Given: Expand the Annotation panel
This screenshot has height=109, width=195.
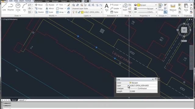Looking at the screenshot, I should pyautogui.click(x=112, y=16).
